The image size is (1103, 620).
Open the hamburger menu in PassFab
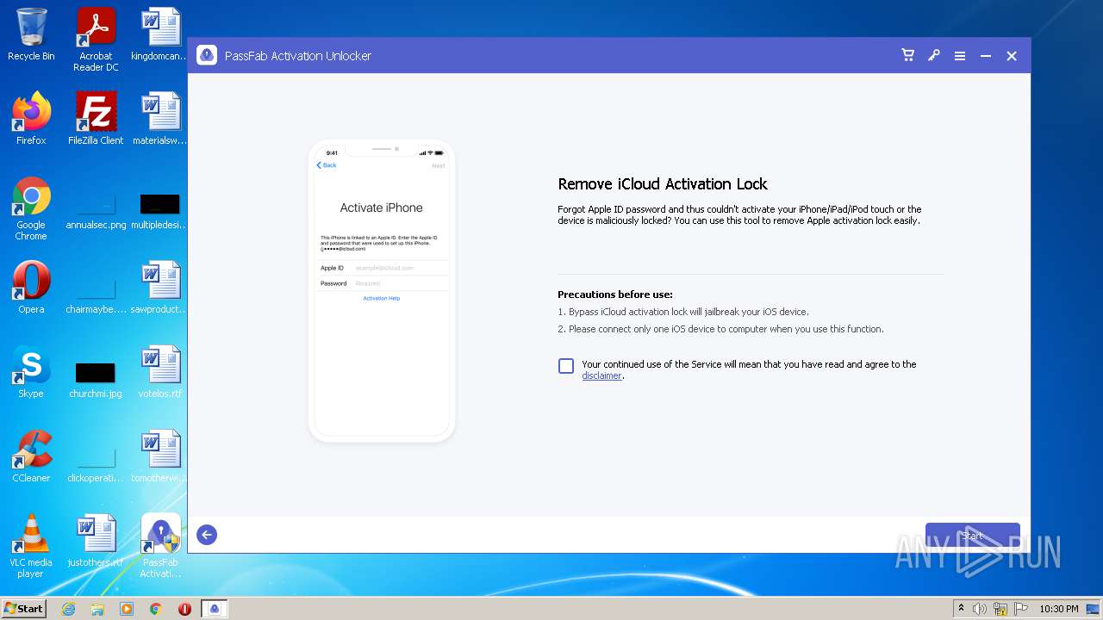coord(959,56)
